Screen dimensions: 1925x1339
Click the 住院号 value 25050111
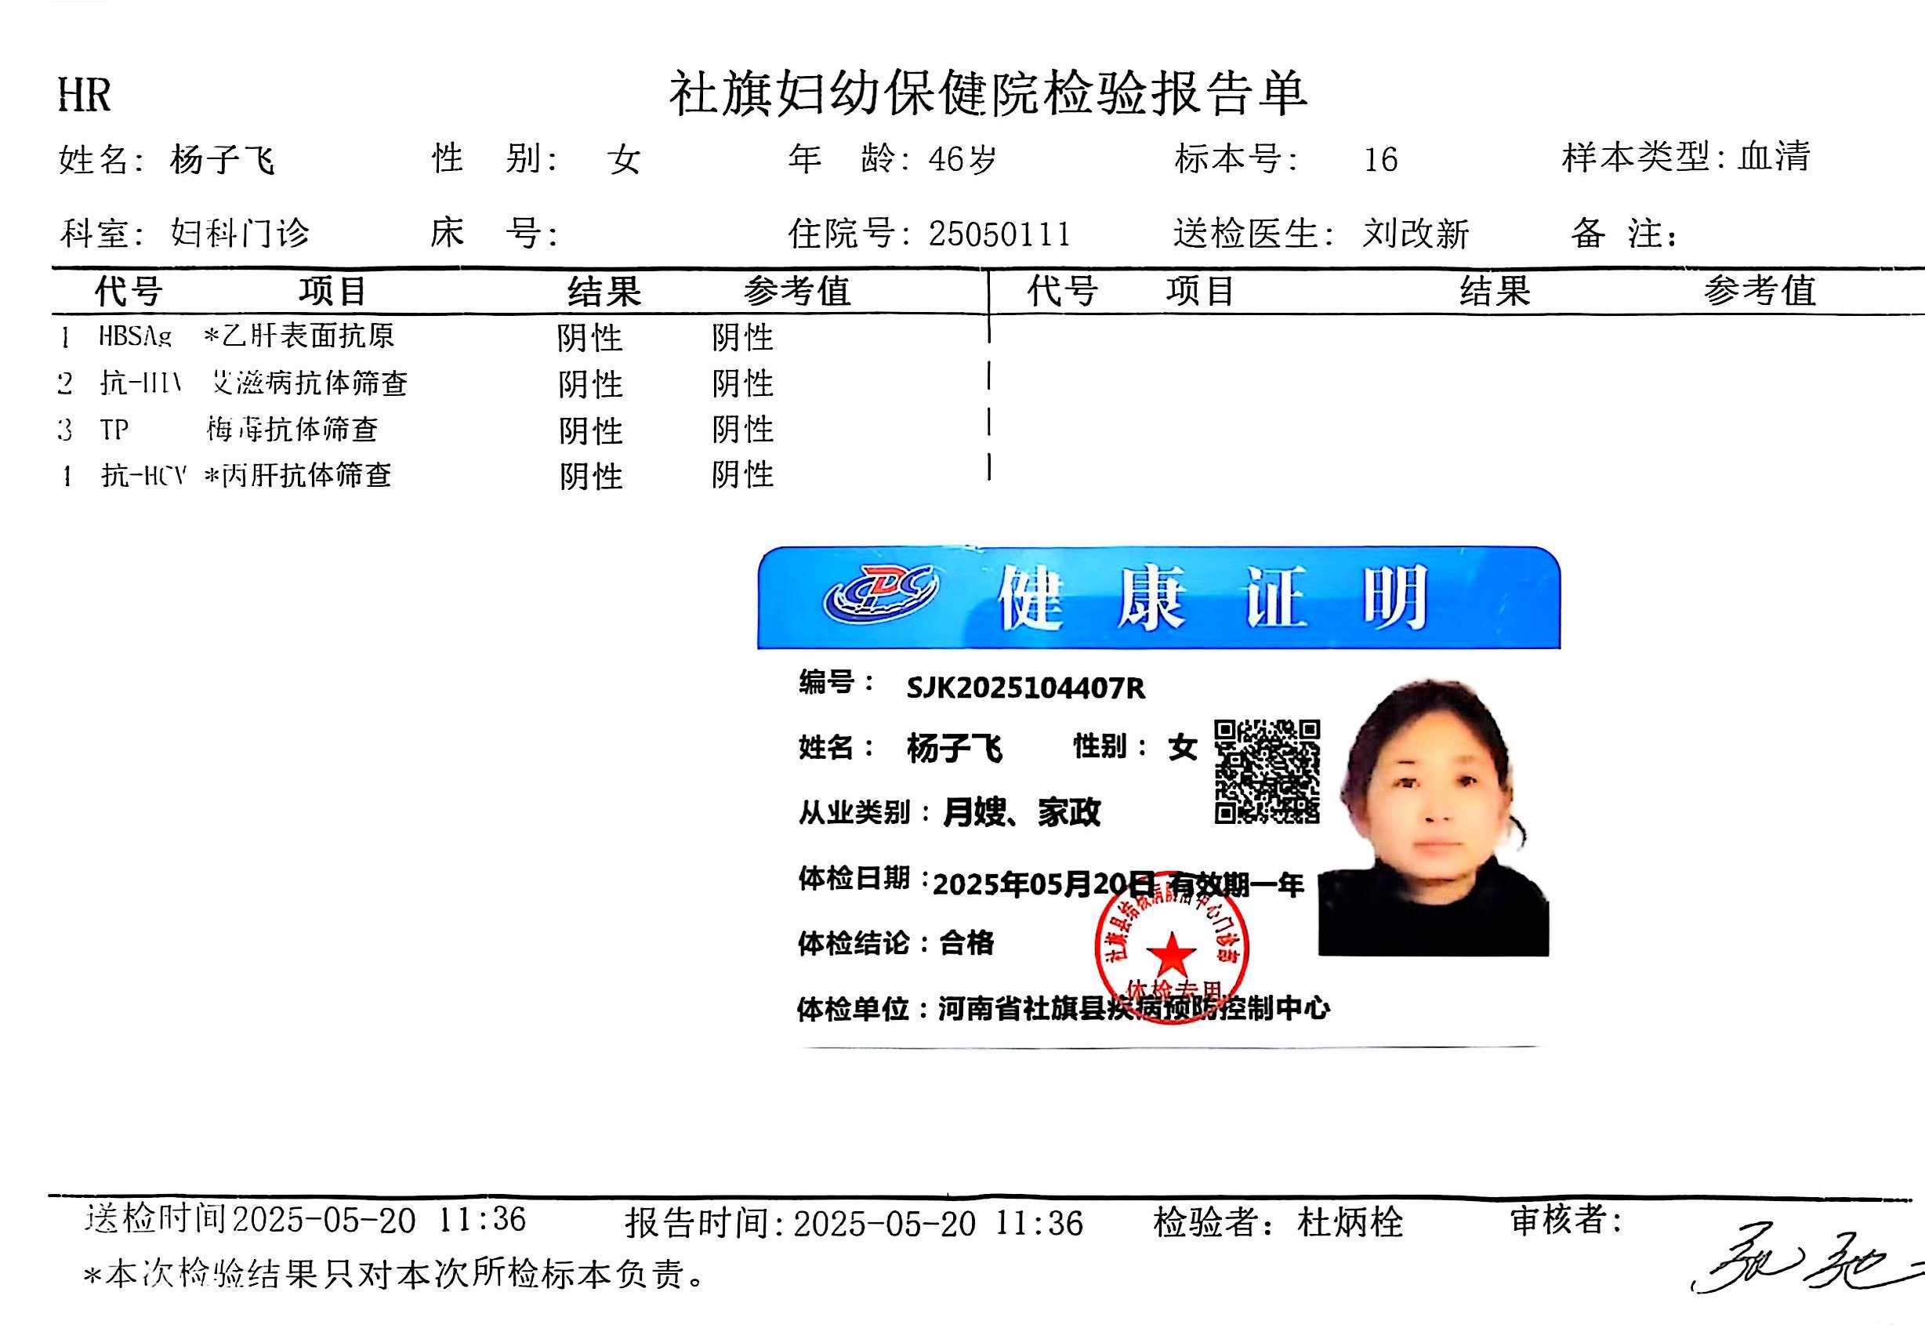pos(999,234)
